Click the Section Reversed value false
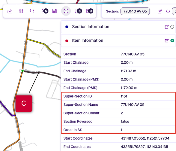This screenshot has height=151, width=176. pyautogui.click(x=125, y=122)
